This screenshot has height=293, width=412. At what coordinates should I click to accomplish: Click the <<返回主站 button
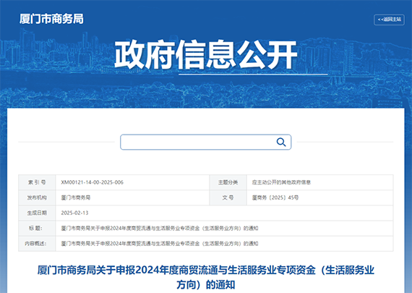(389, 20)
